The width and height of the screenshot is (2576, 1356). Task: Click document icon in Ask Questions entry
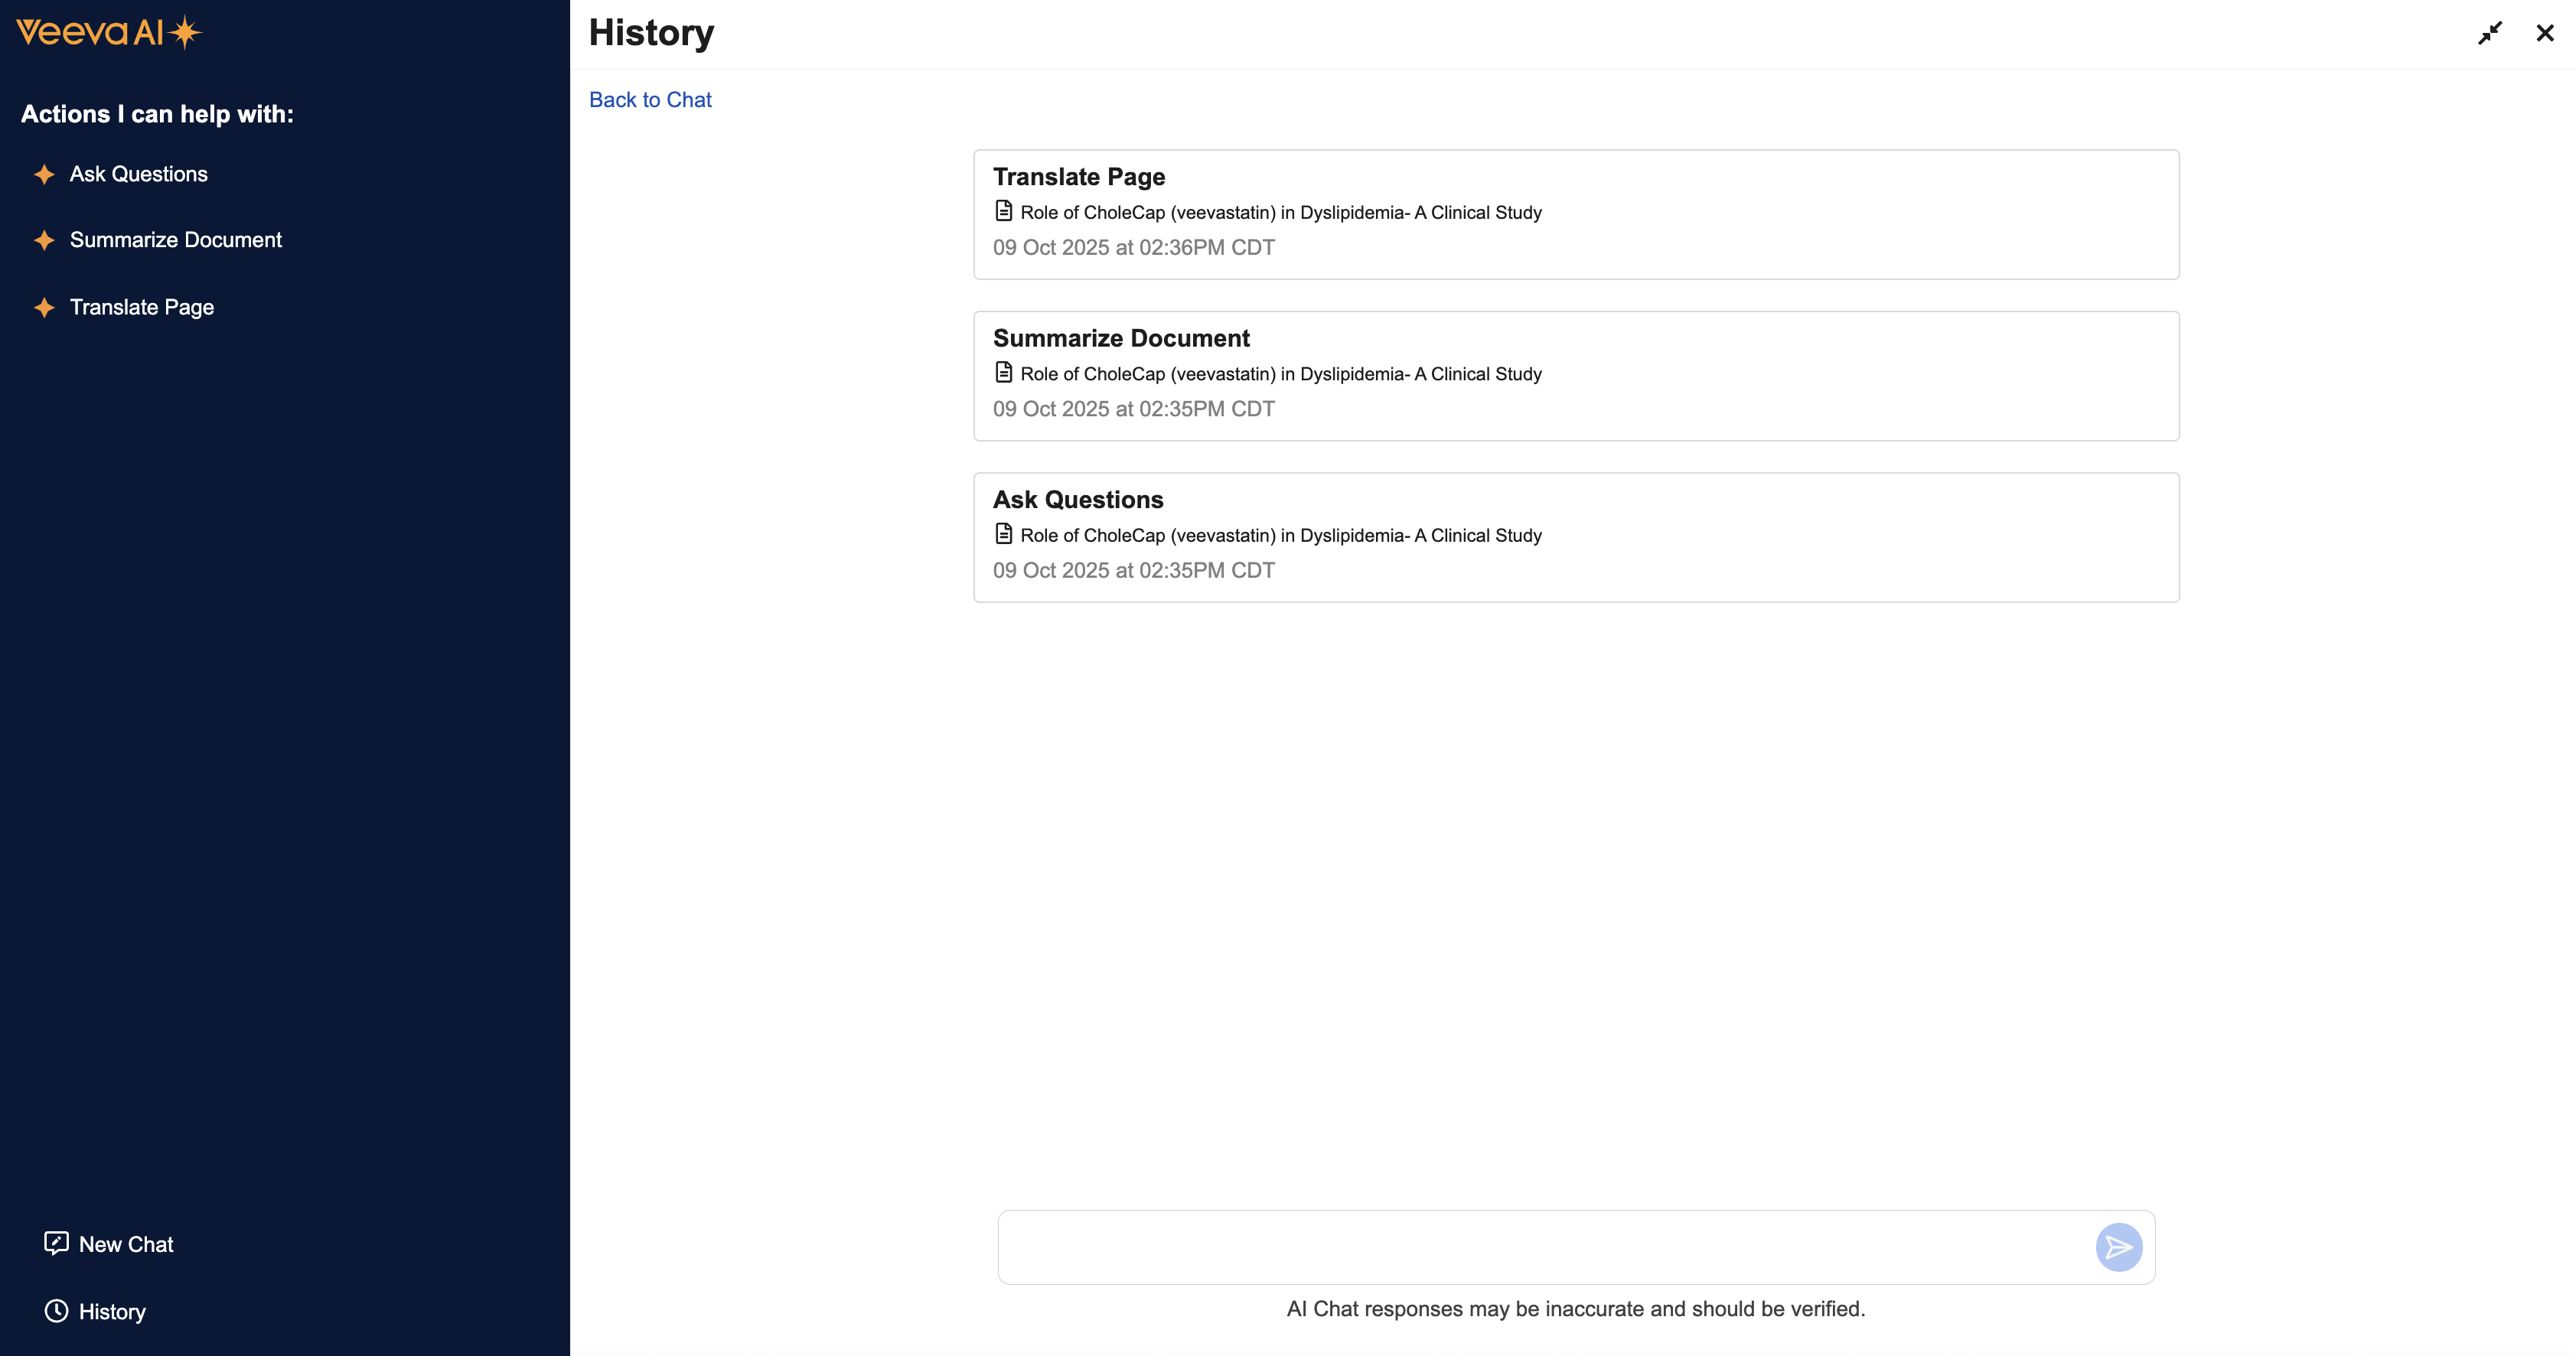1004,534
